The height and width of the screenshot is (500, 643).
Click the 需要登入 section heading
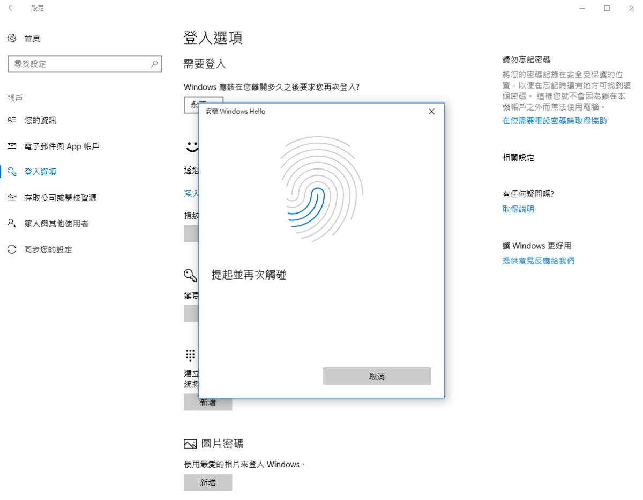point(205,64)
